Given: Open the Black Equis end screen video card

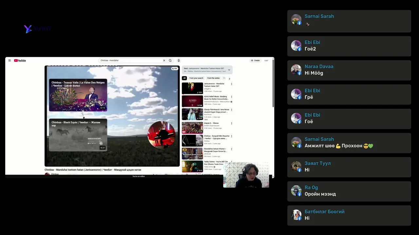Looking at the screenshot, I should tap(78, 135).
